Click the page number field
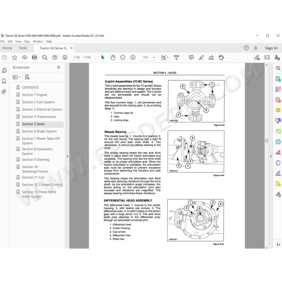 (77, 58)
